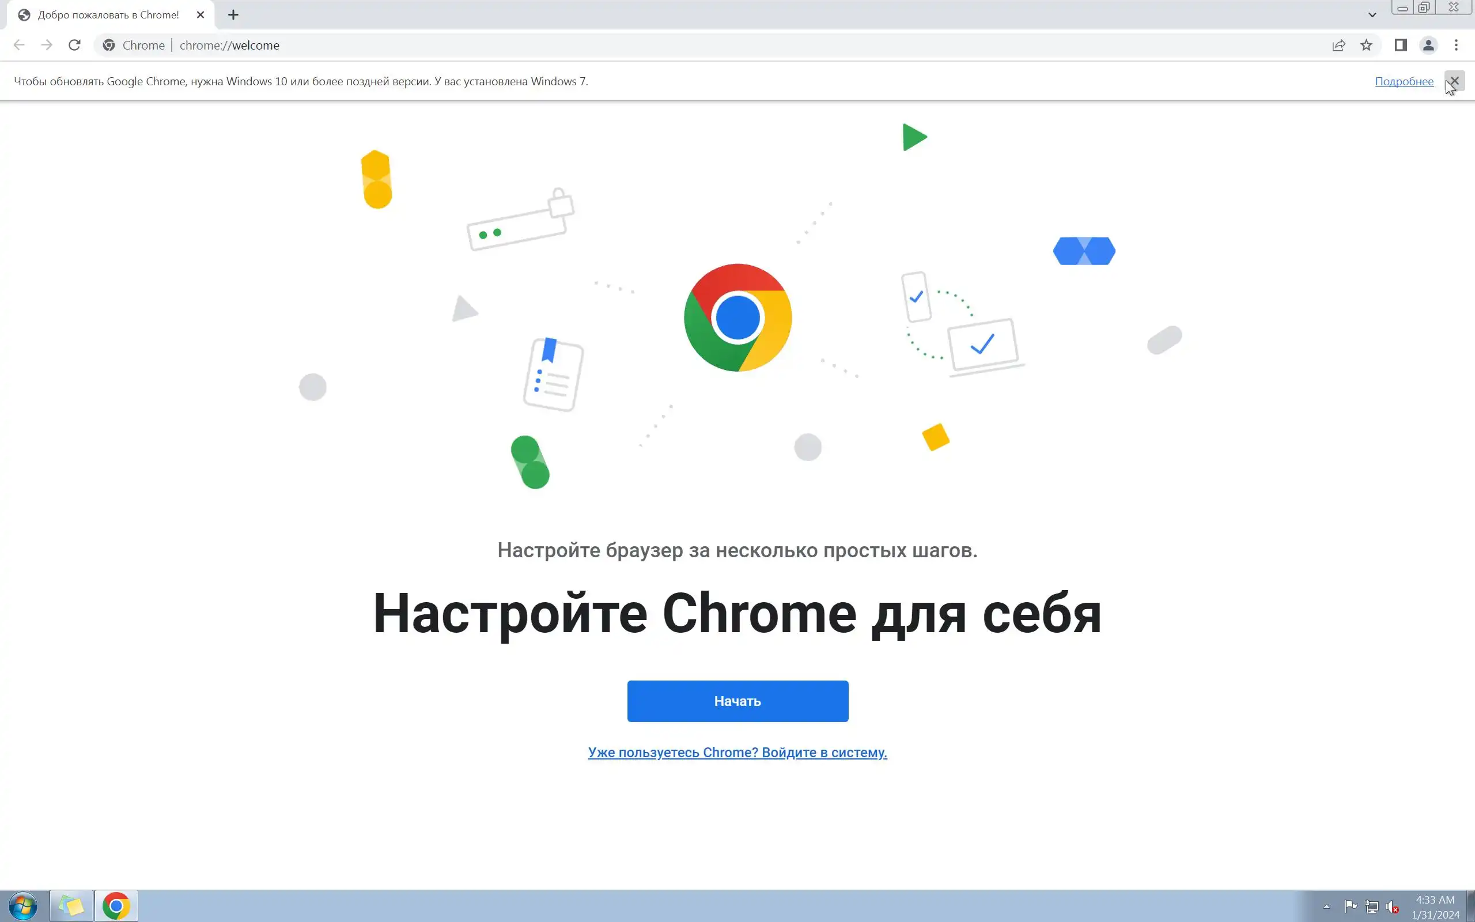
Task: Open the Windows Start menu
Action: click(x=23, y=905)
